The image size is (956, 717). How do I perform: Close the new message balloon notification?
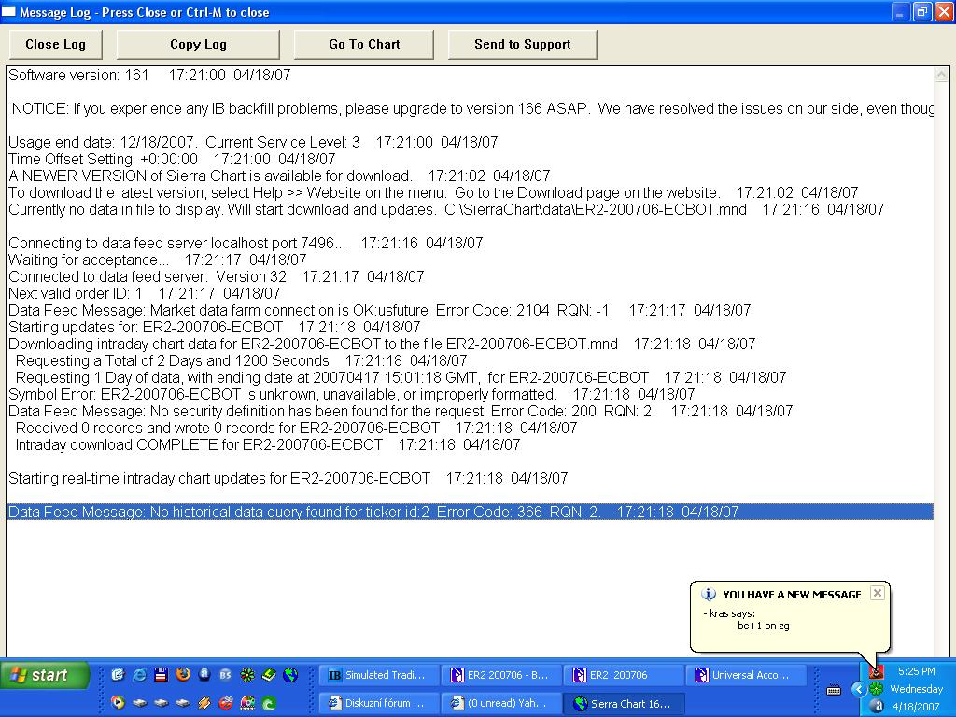[877, 593]
